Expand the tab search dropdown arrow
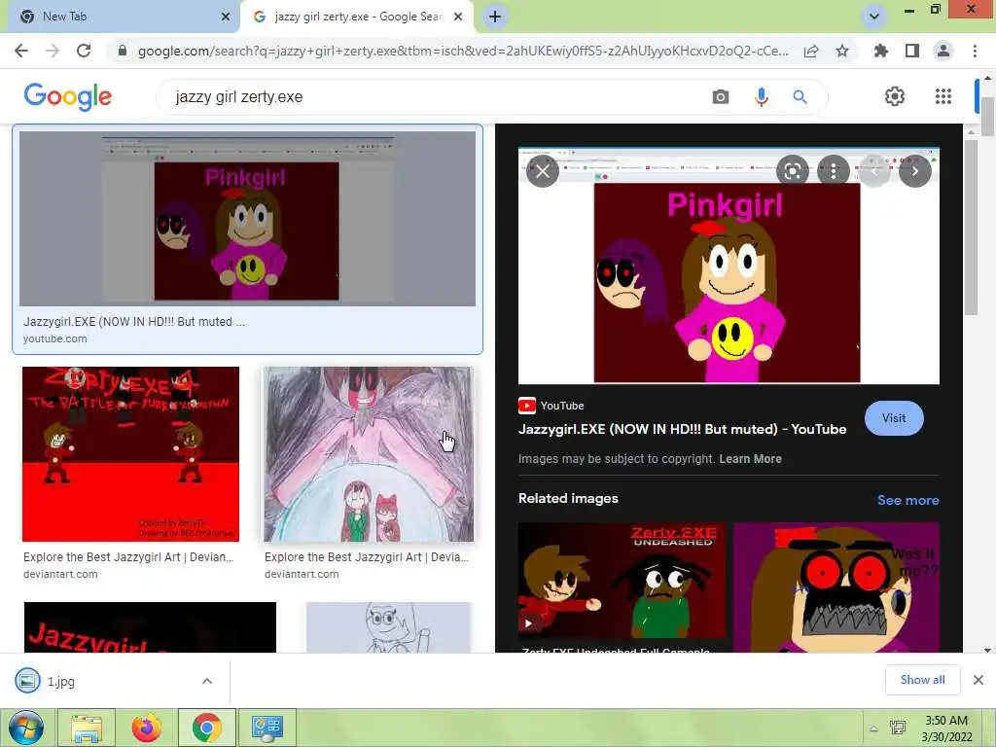 click(874, 17)
